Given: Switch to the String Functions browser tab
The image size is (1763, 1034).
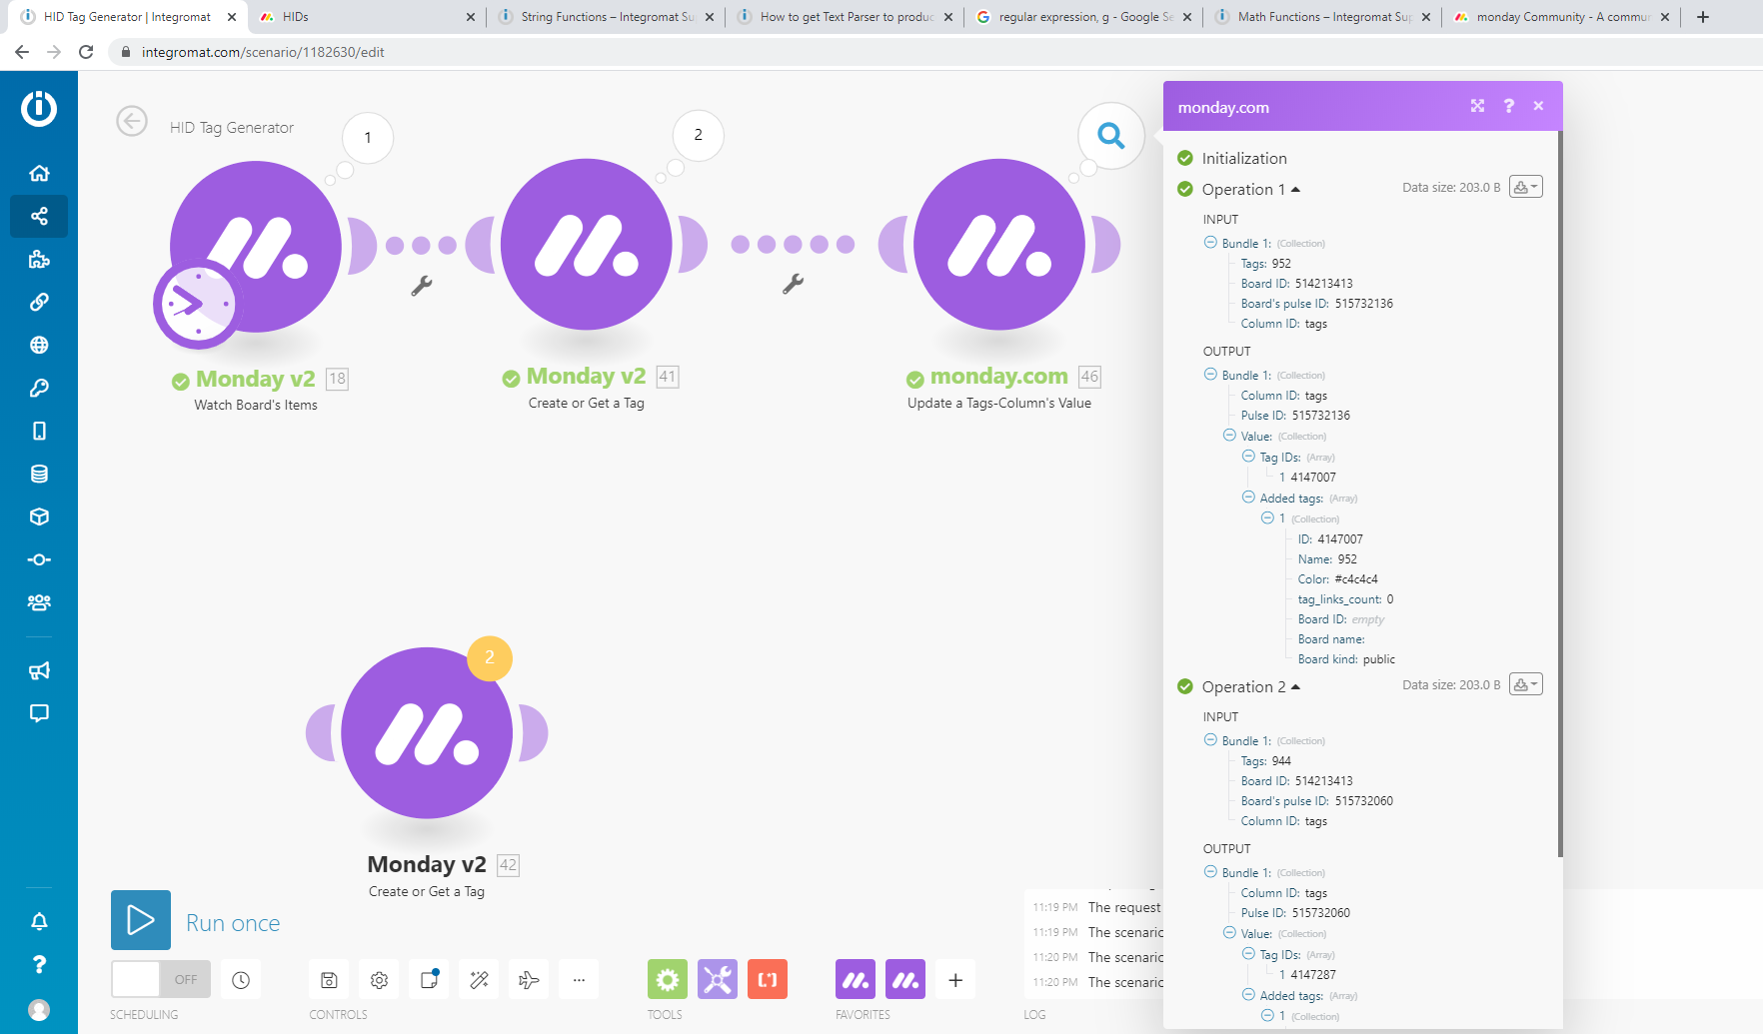Looking at the screenshot, I should point(607,17).
